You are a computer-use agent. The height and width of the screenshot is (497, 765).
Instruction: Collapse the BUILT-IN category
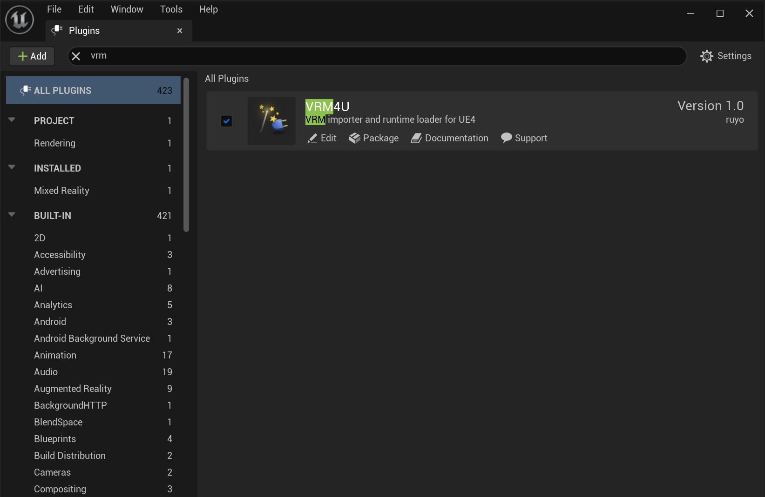[x=12, y=215]
